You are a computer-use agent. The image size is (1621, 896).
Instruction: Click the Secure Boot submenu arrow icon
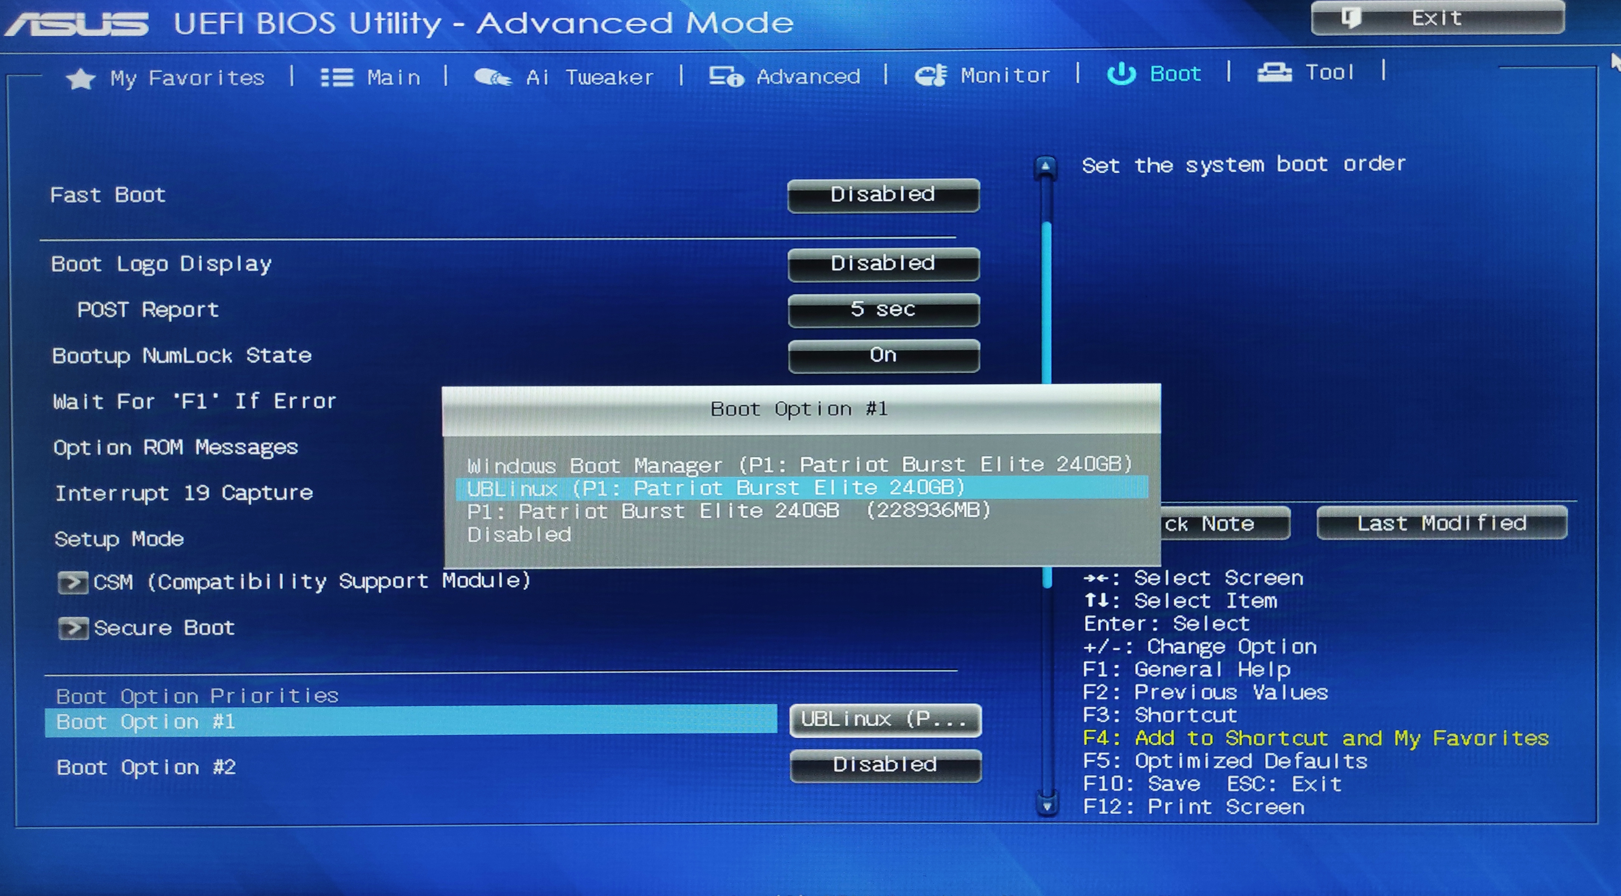coord(73,628)
